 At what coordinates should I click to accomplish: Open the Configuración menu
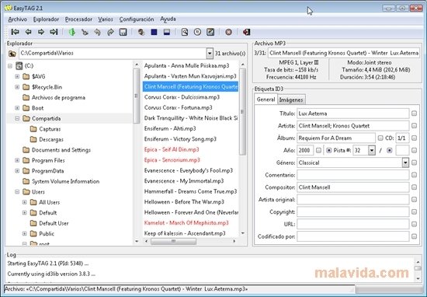point(137,19)
